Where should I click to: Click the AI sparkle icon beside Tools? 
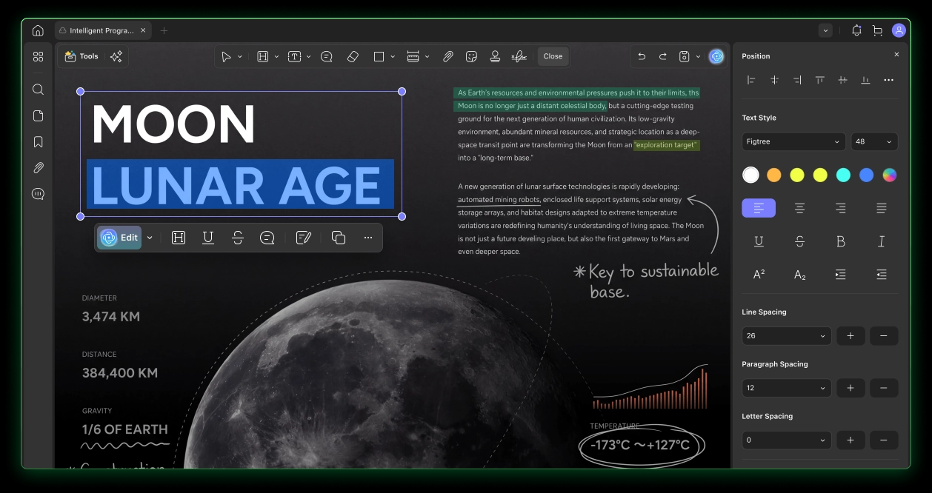click(x=116, y=56)
